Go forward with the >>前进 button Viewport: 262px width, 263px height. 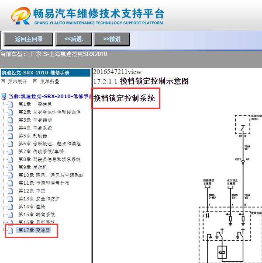click(x=112, y=39)
